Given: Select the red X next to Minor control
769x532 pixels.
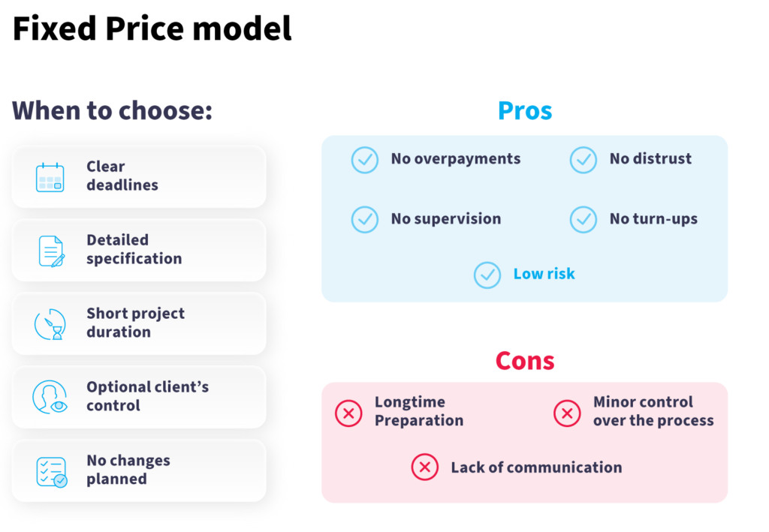Looking at the screenshot, I should coord(568,413).
